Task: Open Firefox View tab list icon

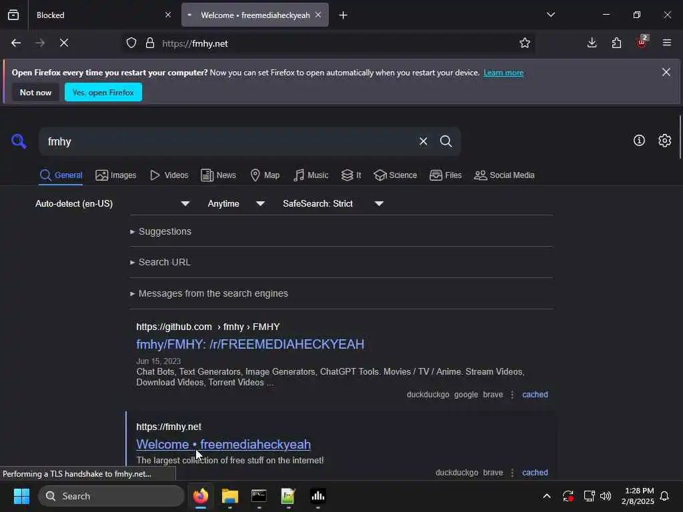Action: pyautogui.click(x=13, y=15)
